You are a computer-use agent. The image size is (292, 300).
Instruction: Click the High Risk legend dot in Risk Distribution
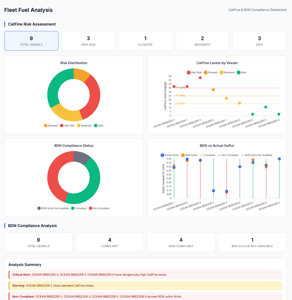click(62, 126)
